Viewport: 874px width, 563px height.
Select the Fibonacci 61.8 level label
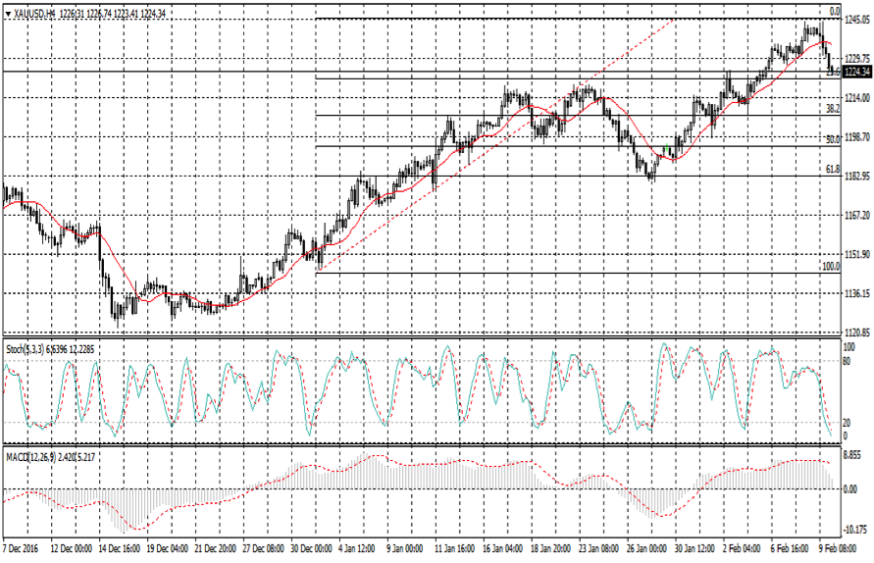pos(832,169)
